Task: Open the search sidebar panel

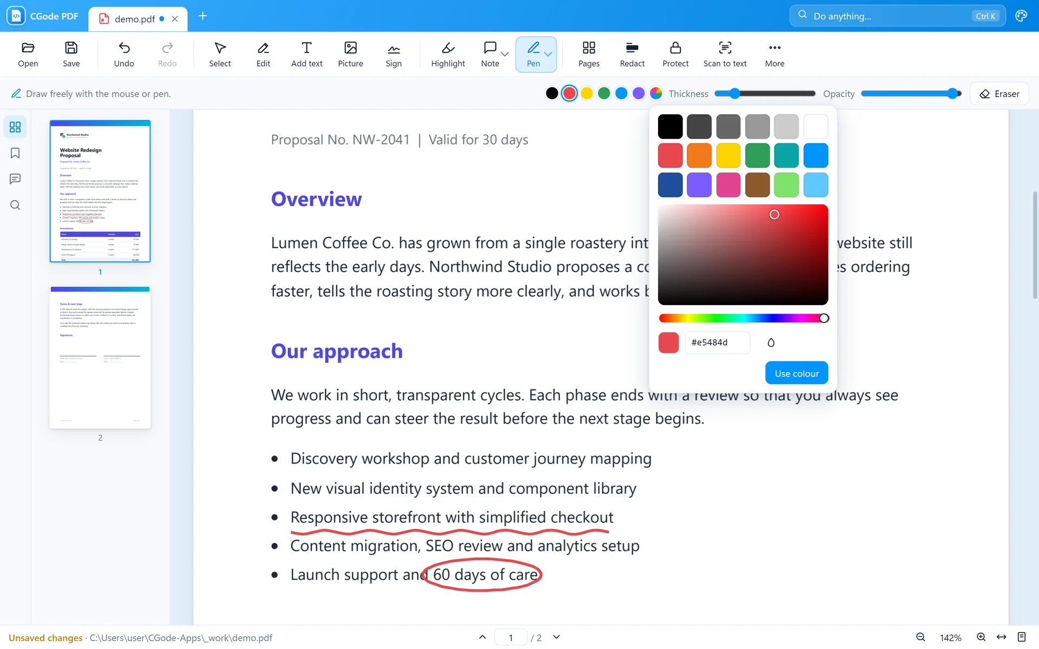Action: pyautogui.click(x=15, y=205)
